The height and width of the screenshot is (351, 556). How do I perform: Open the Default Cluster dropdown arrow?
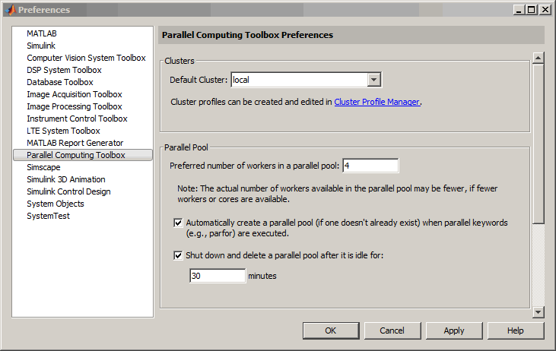point(373,80)
